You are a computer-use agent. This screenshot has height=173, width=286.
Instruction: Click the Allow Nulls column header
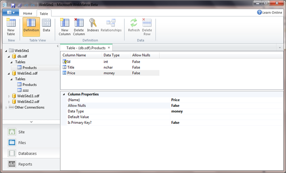(x=145, y=55)
